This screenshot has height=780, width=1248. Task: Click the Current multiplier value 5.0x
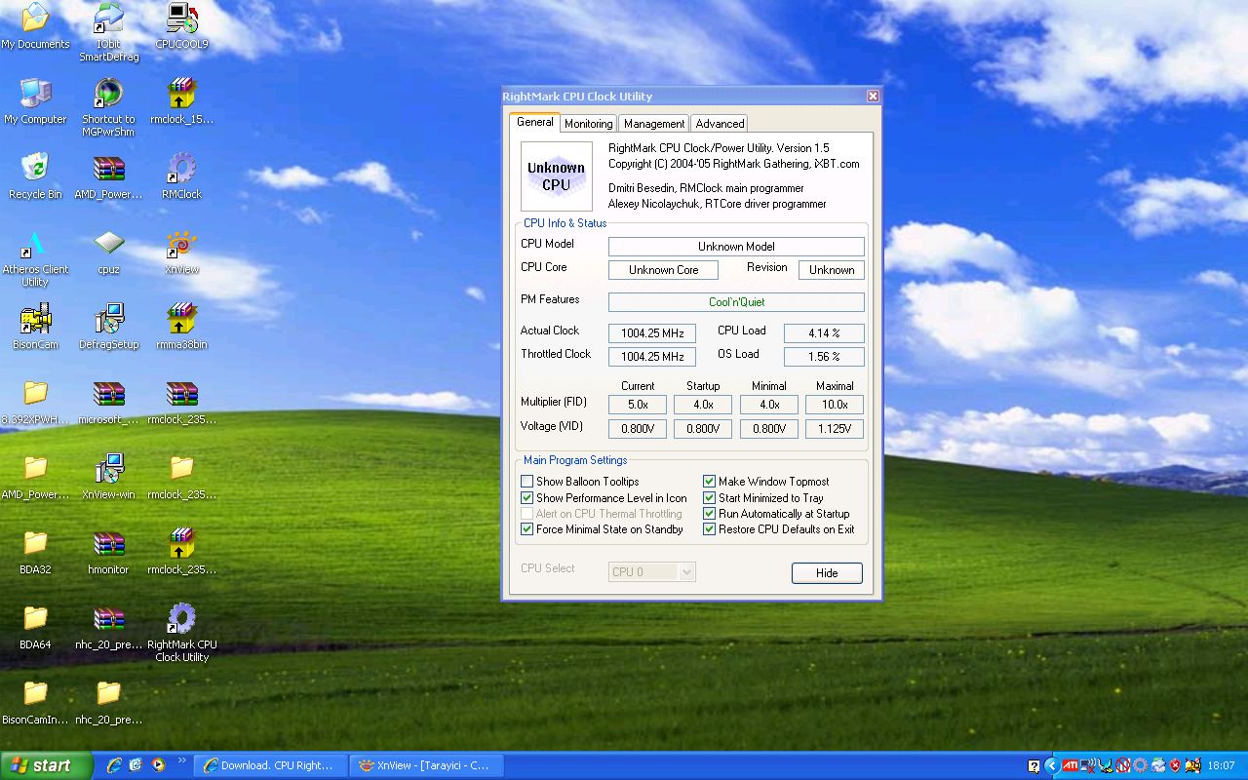pyautogui.click(x=638, y=405)
